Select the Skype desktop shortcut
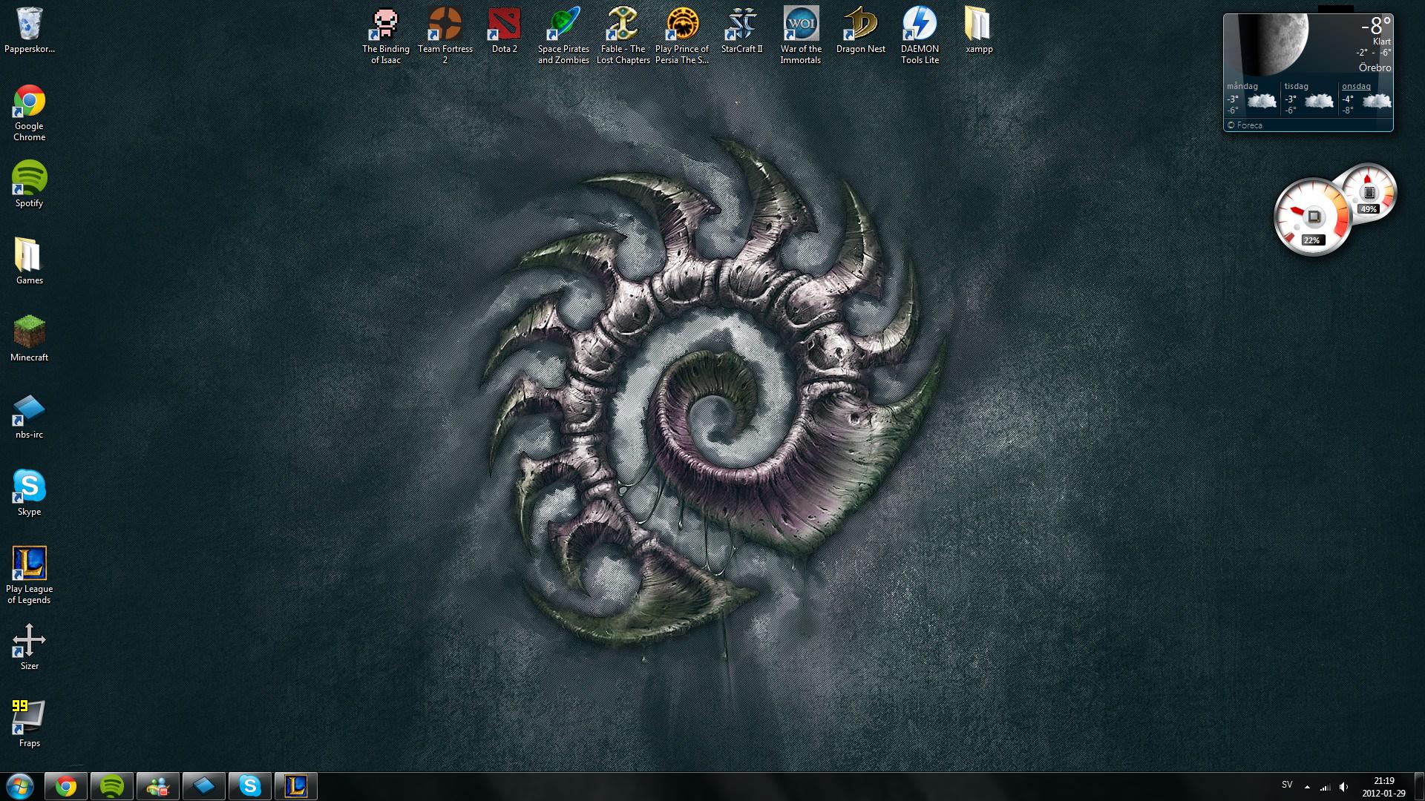 click(29, 492)
